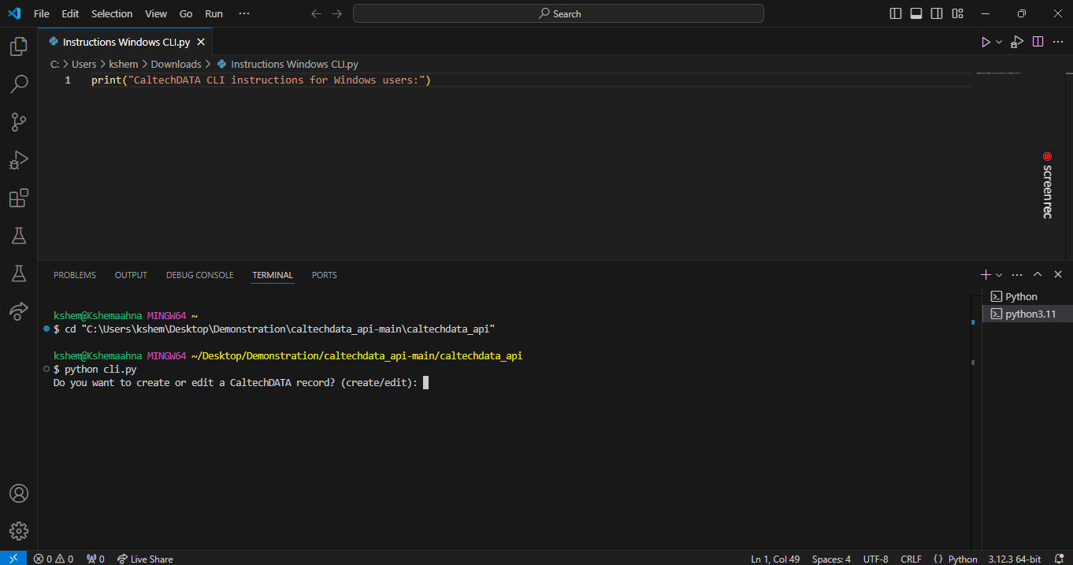Open the Customize Layout button
This screenshot has height=565, width=1073.
[958, 13]
